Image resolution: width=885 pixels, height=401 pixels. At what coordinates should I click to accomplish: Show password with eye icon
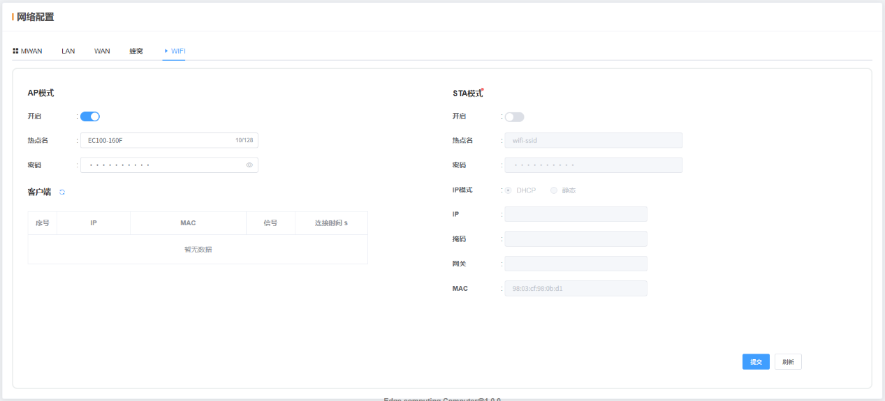click(x=249, y=165)
